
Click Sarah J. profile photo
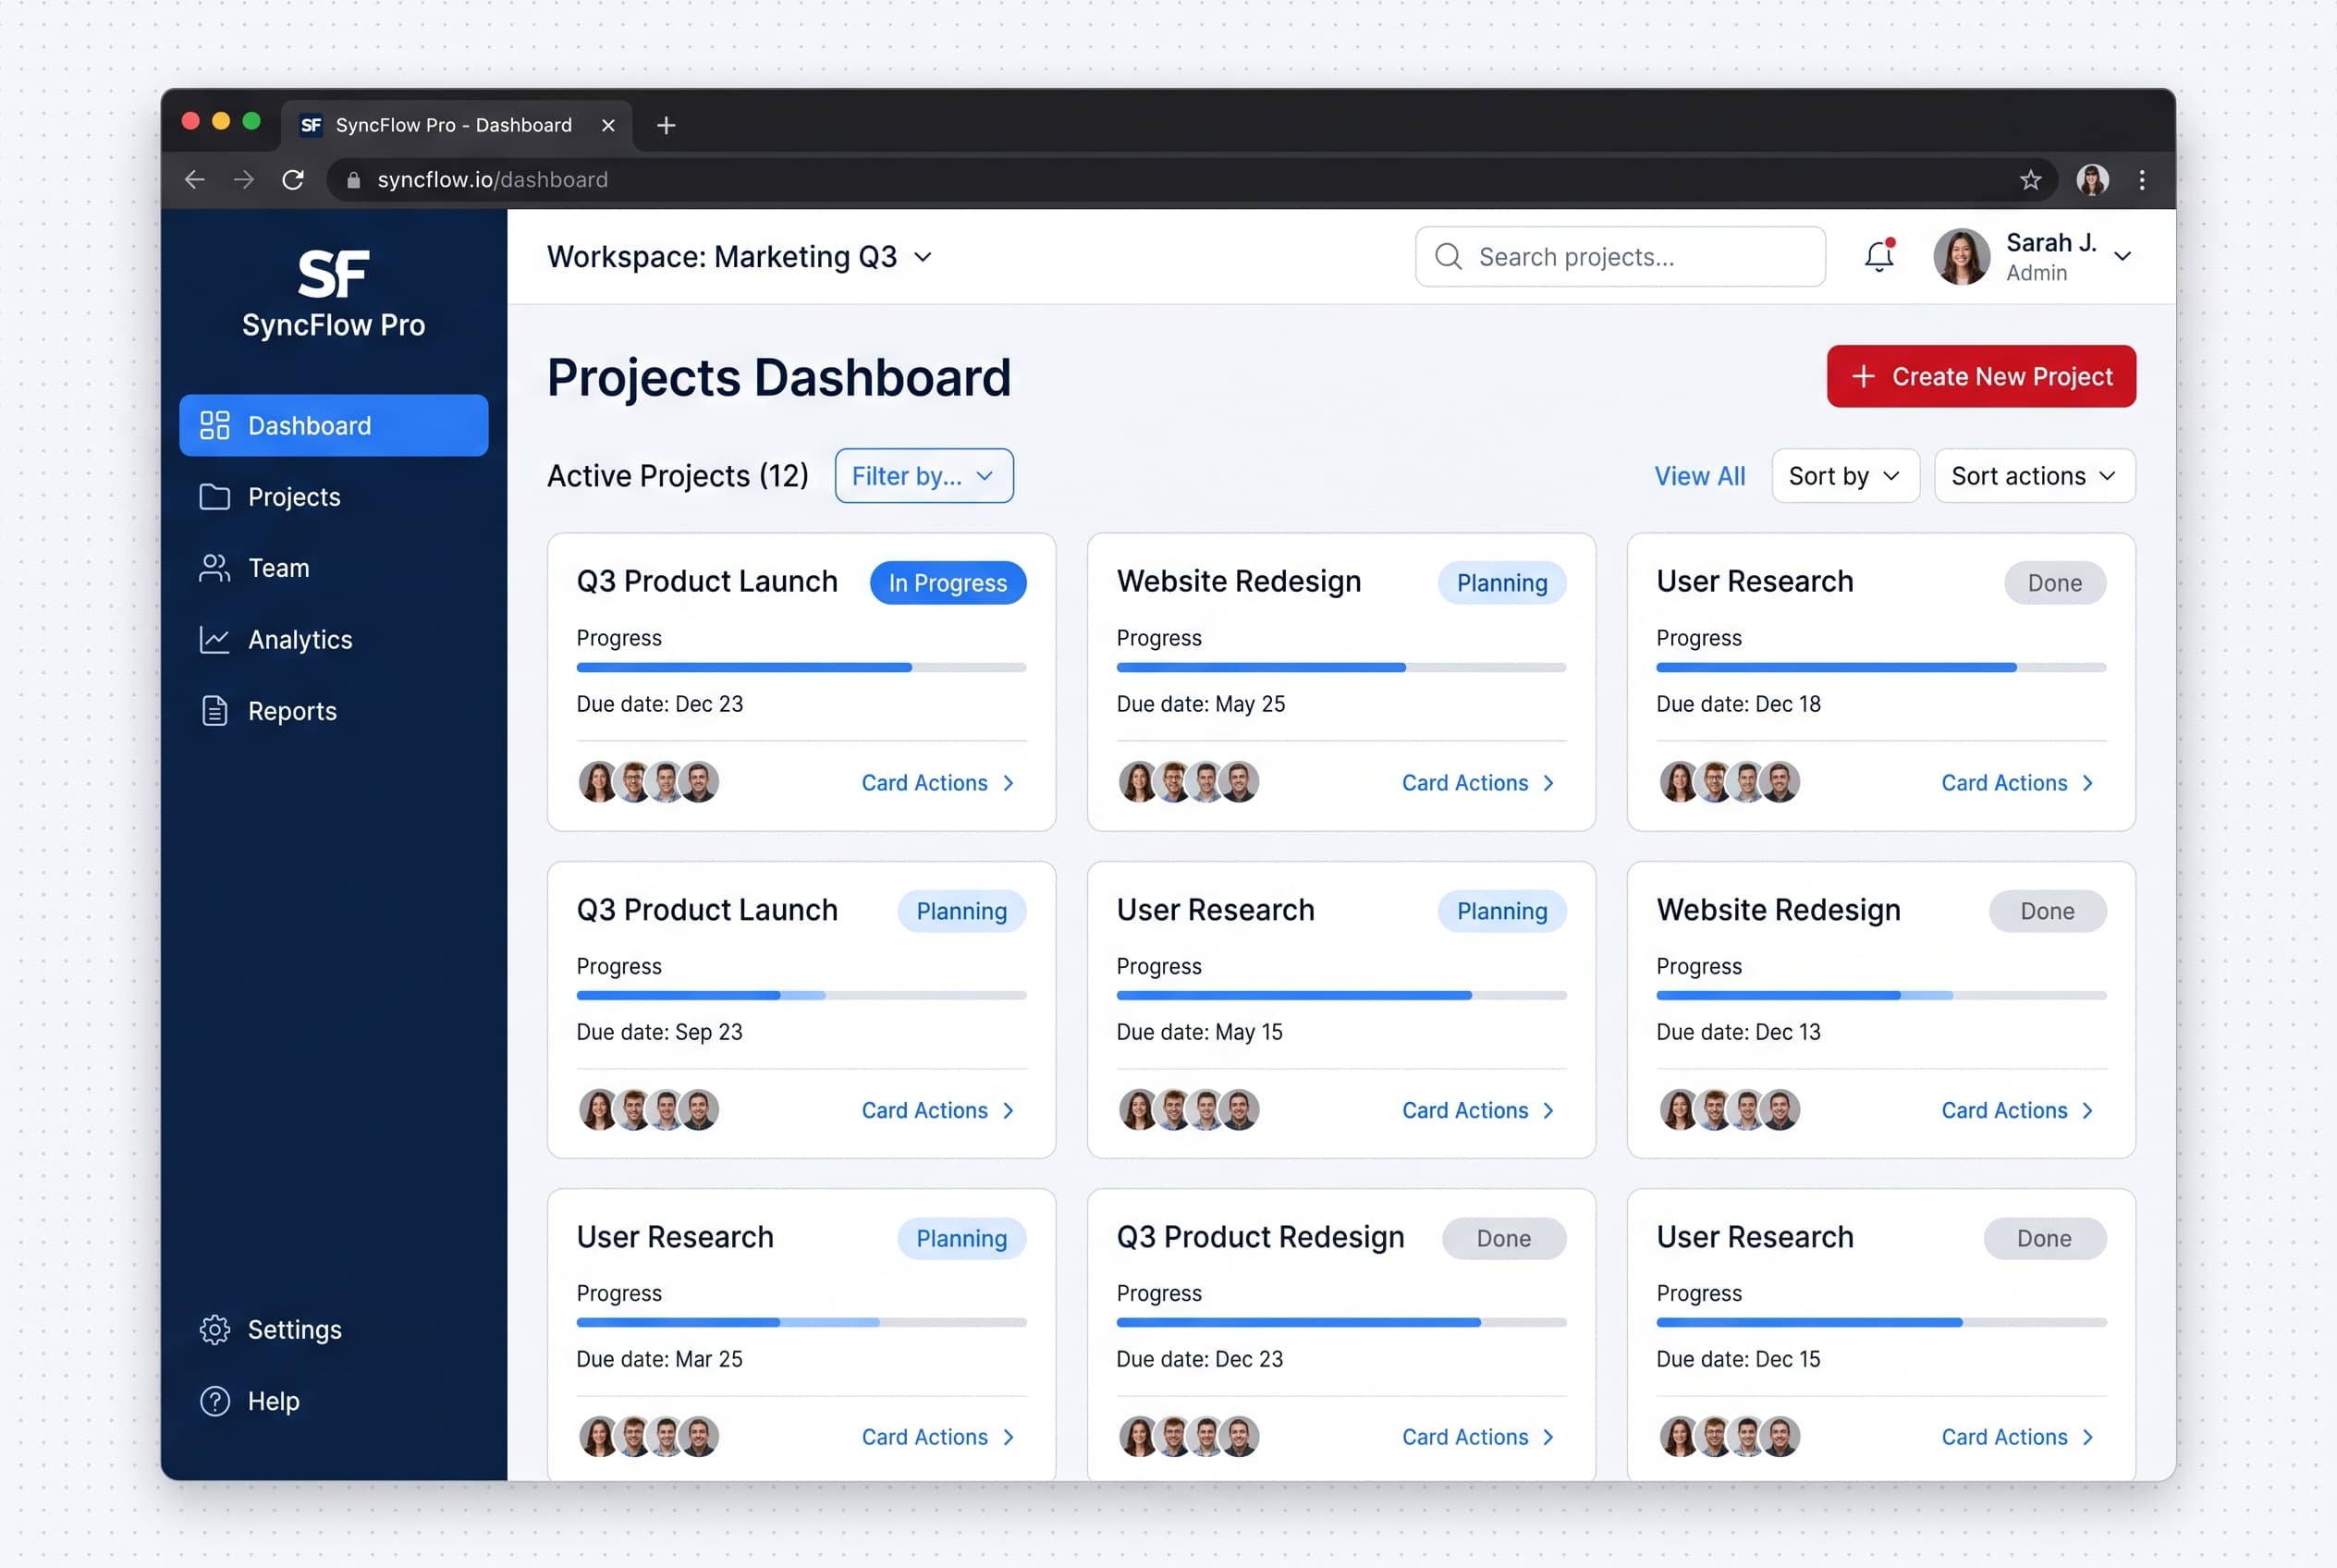click(x=1961, y=257)
